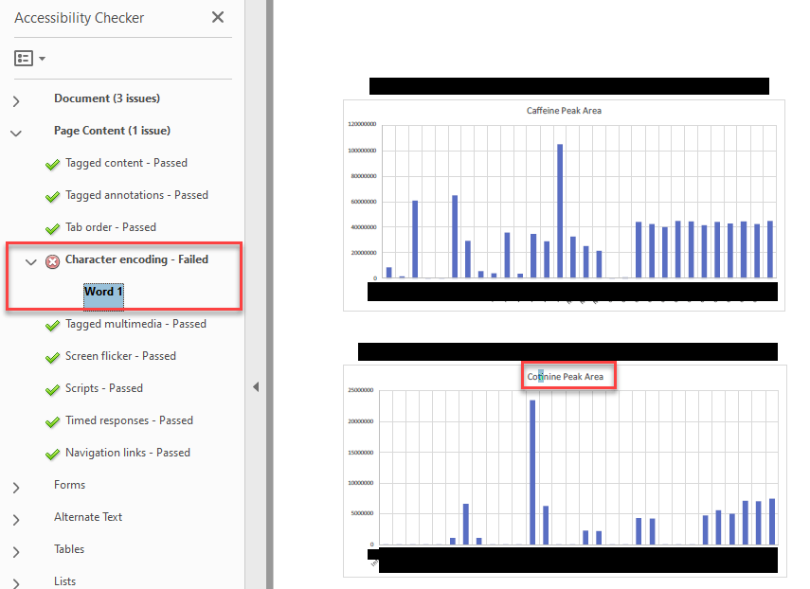This screenshot has height=589, width=810.
Task: Select Tagged multimedia - Passed item
Action: click(x=135, y=324)
